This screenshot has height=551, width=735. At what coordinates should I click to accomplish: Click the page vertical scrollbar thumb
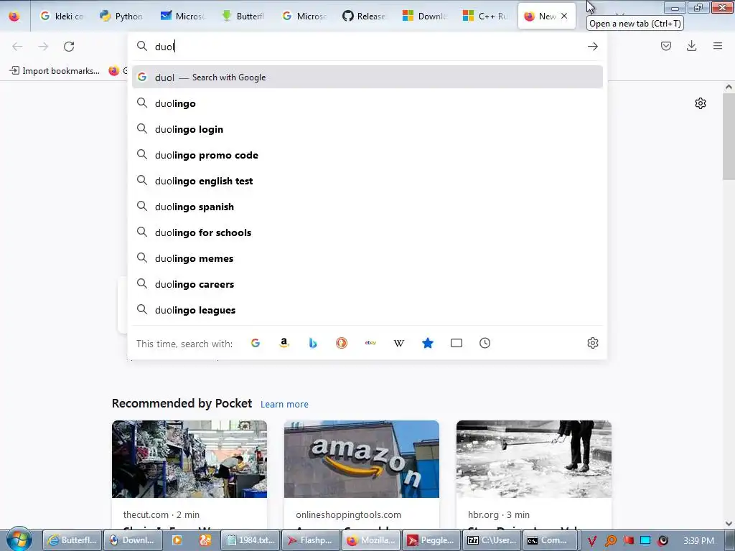coord(729,136)
